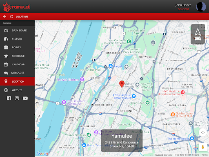Select the Website globe entry
The height and width of the screenshot is (157, 209).
[x=17, y=90]
